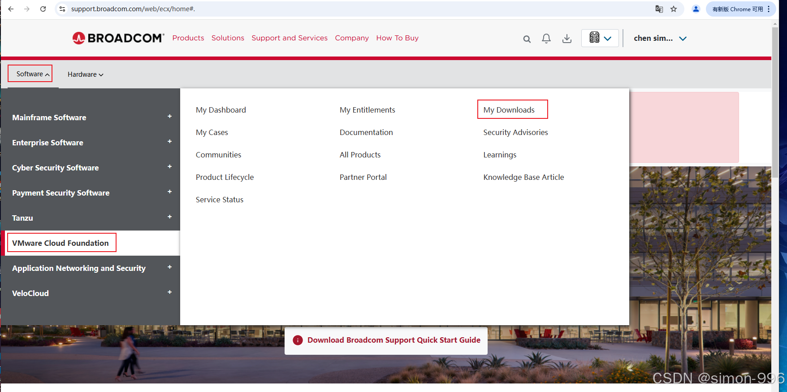The width and height of the screenshot is (787, 392).
Task: Expand Enterprise Software plus icon
Action: coord(170,142)
